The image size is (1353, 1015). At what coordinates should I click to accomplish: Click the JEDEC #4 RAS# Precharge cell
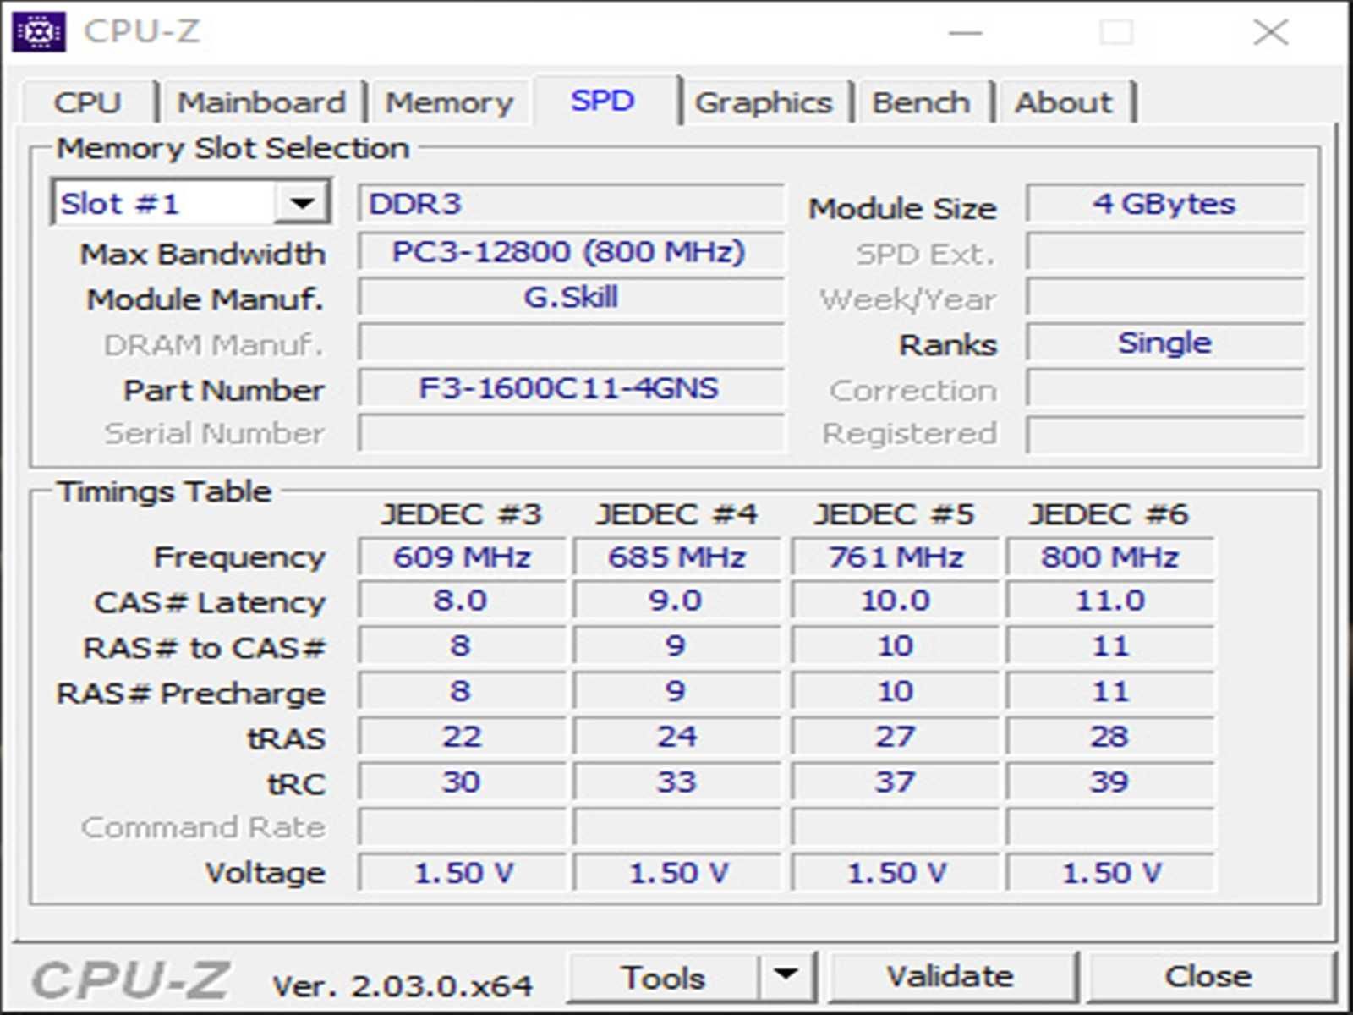pyautogui.click(x=677, y=691)
